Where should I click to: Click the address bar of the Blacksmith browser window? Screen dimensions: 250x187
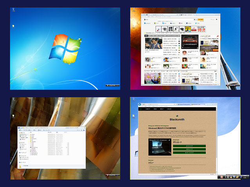pos(160,104)
